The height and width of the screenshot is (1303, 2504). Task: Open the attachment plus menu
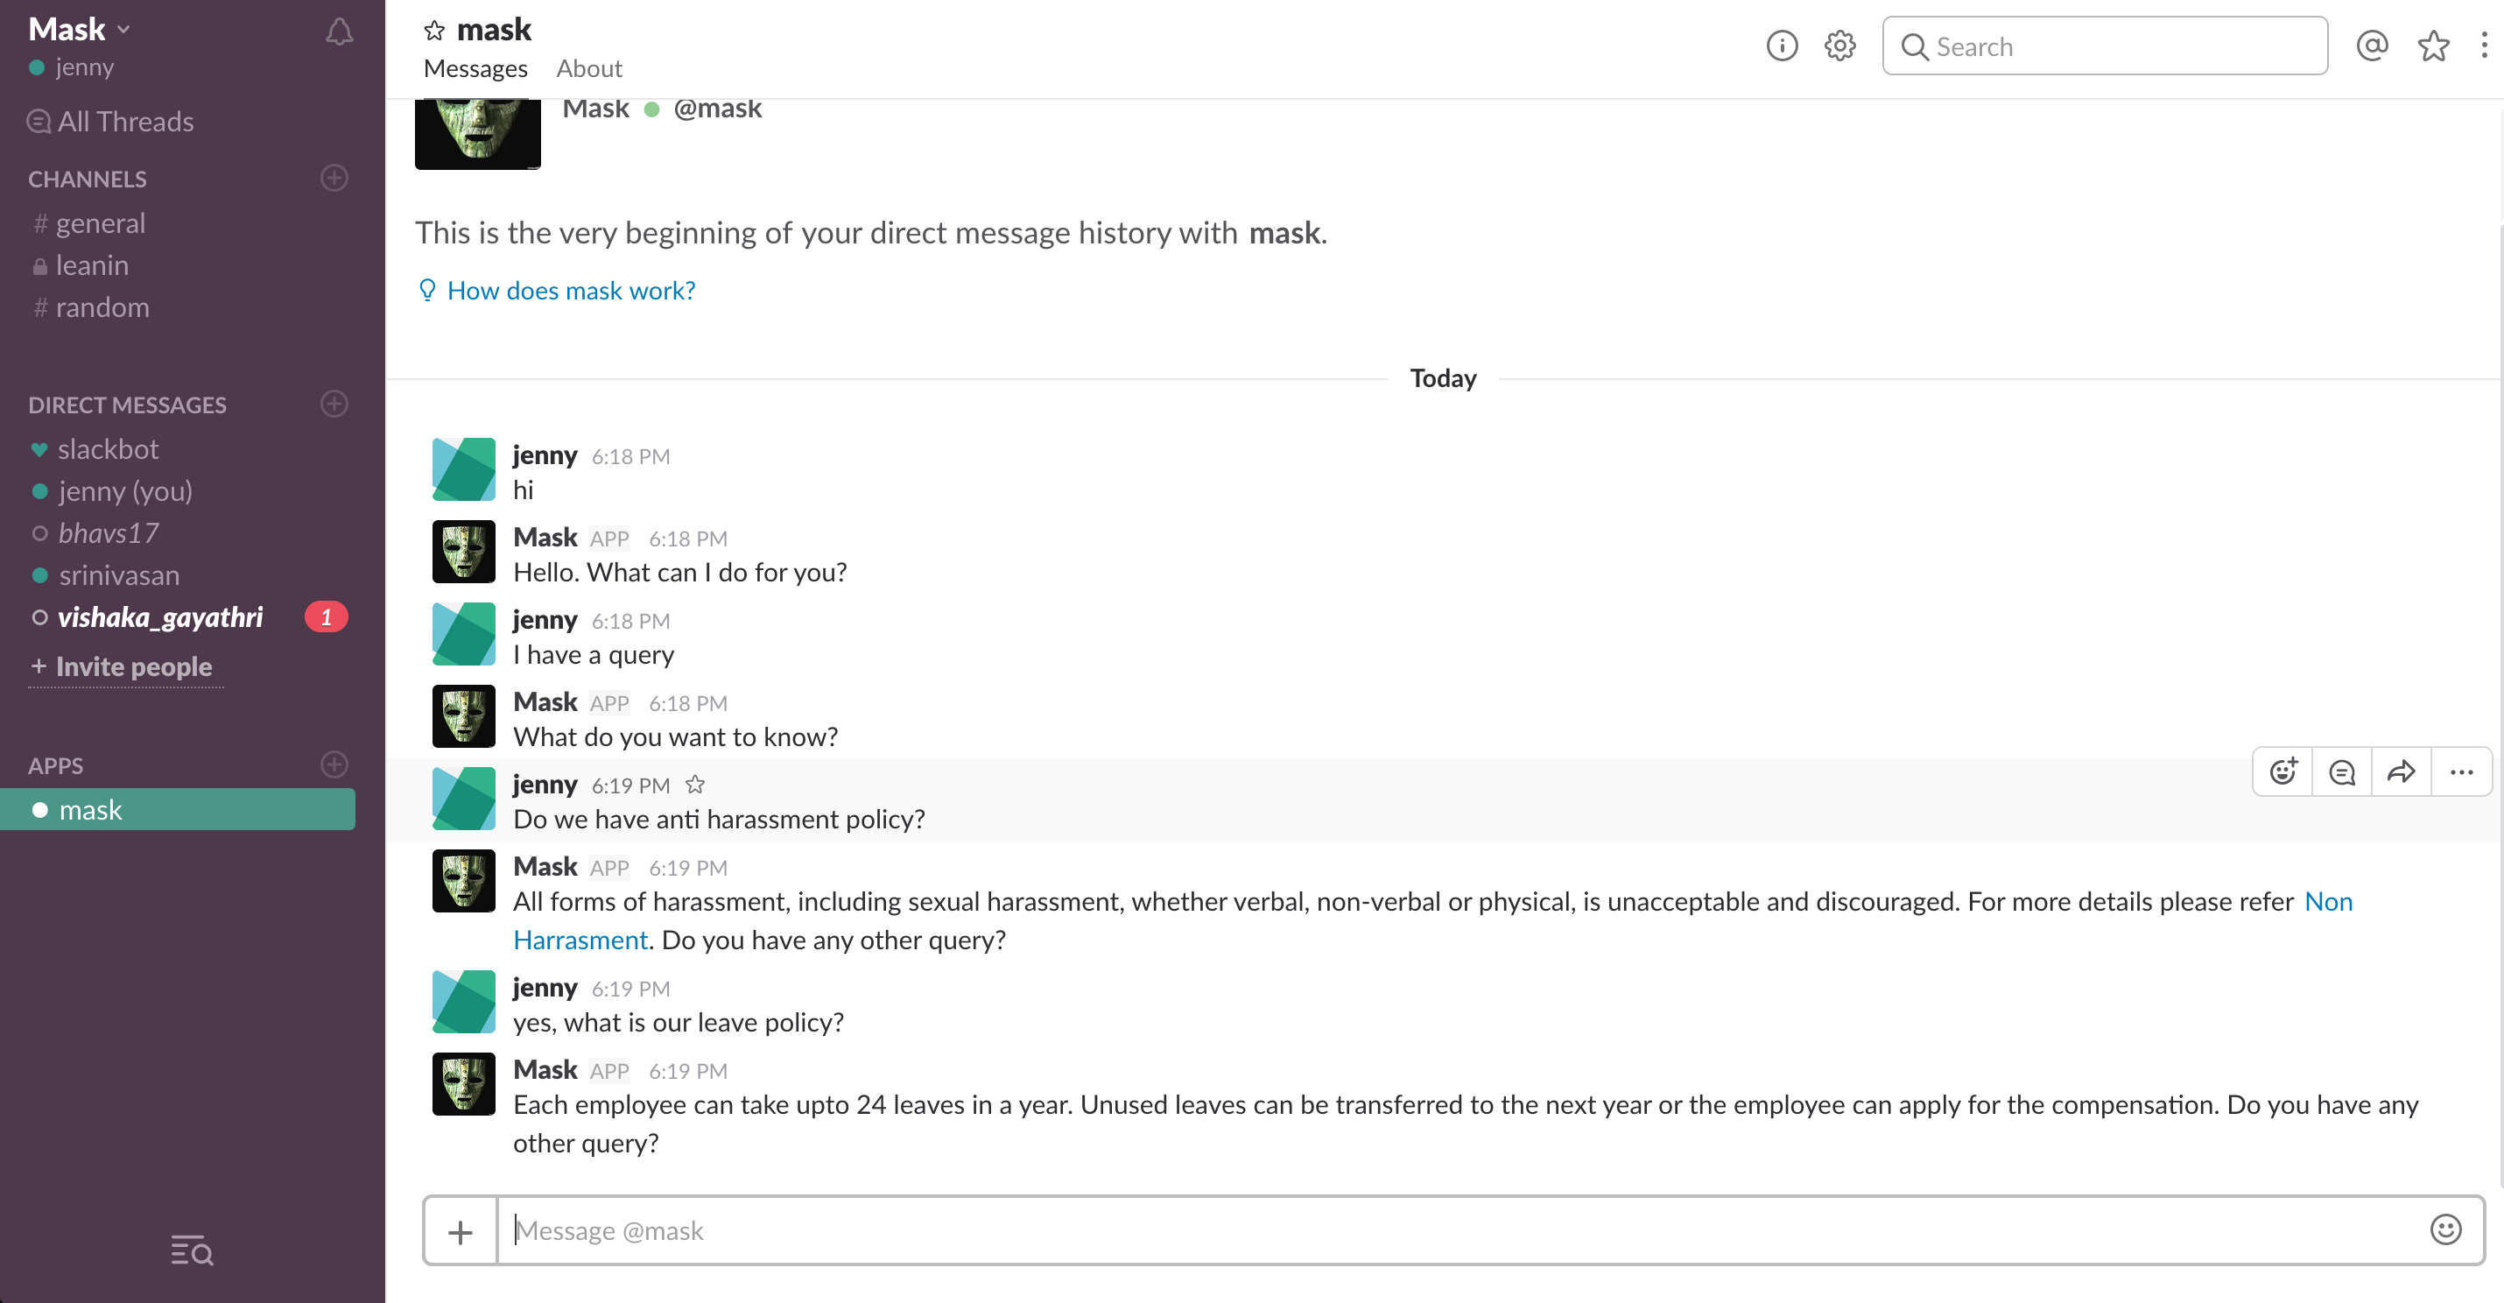(x=460, y=1232)
